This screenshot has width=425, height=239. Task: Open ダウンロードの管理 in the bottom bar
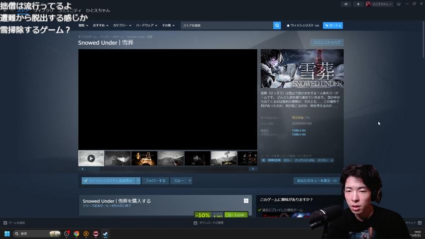tap(209, 223)
